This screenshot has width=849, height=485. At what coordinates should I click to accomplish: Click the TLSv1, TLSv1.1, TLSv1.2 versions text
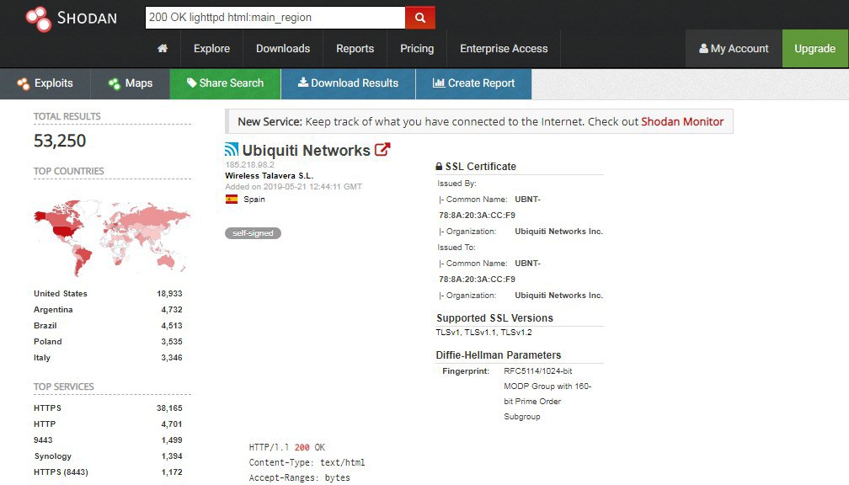[484, 333]
